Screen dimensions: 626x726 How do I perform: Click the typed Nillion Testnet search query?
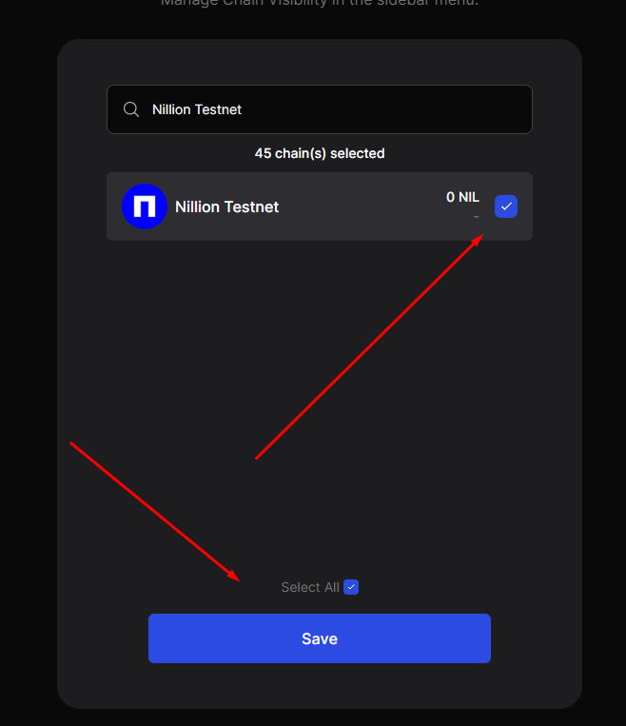(x=197, y=109)
